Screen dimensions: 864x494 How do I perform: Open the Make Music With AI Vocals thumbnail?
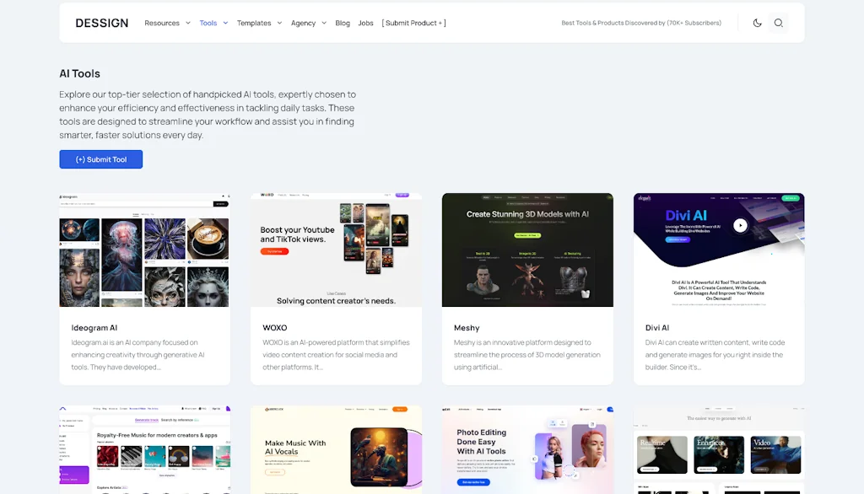click(336, 450)
